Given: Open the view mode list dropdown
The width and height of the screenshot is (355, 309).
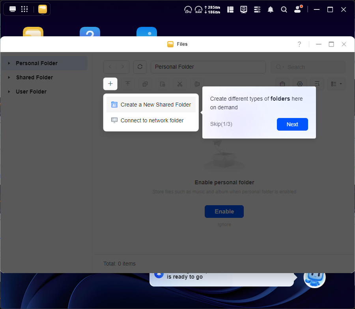Looking at the screenshot, I should pos(336,84).
